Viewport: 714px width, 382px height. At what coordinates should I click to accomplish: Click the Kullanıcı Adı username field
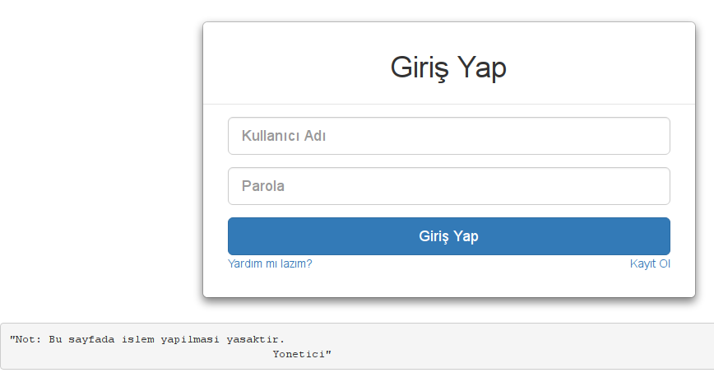pos(448,136)
